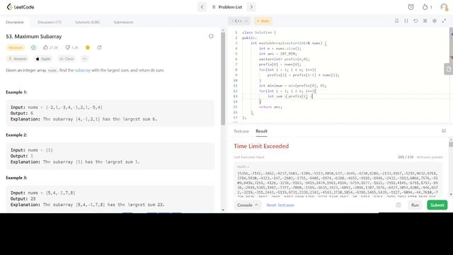Screen dimensions: 453x255
Task: Click the streak fire icon
Action: [x=425, y=7]
